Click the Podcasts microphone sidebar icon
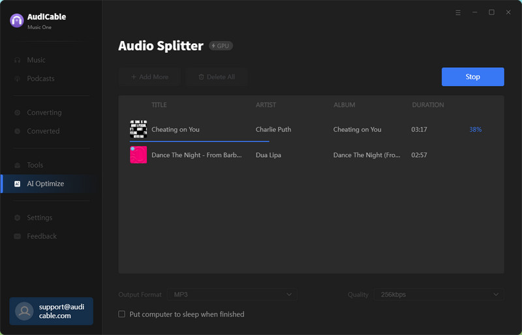The image size is (522, 335). click(18, 79)
